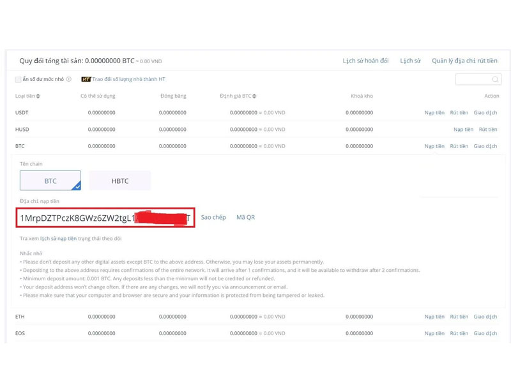Select the HBTC chain option
Viewport: 511px width, 383px height.
tap(120, 181)
